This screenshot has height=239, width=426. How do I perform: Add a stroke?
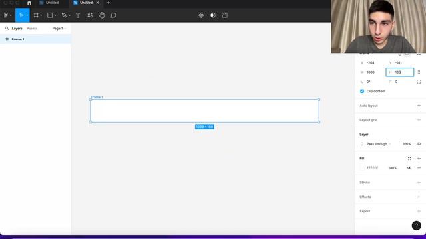pyautogui.click(x=419, y=183)
